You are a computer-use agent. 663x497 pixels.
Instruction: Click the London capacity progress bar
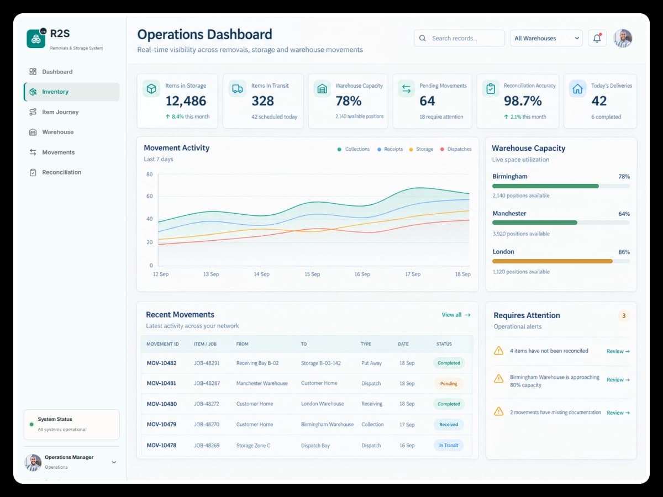(561, 261)
